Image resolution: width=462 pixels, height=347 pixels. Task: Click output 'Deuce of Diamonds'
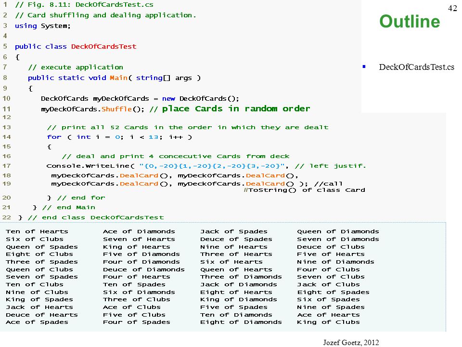144,270
